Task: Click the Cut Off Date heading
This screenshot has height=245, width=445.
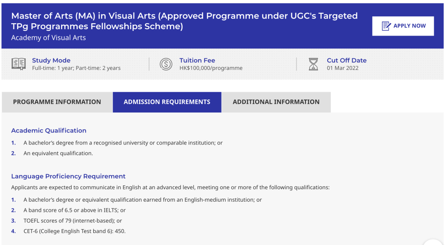Action: coord(347,60)
